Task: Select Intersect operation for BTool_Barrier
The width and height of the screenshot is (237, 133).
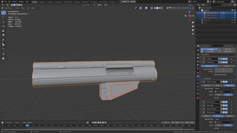Action: pyautogui.click(x=207, y=116)
